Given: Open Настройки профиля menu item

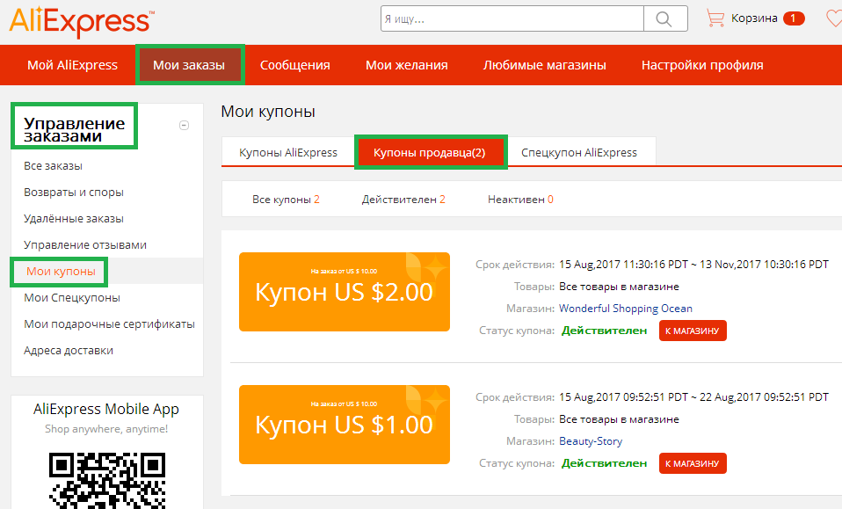Looking at the screenshot, I should (x=702, y=65).
